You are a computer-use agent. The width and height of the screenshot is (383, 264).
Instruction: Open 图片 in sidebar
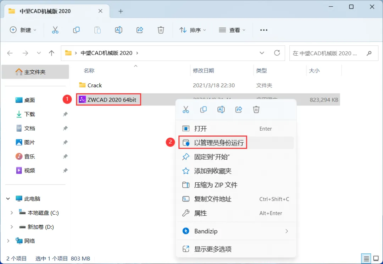click(25, 142)
